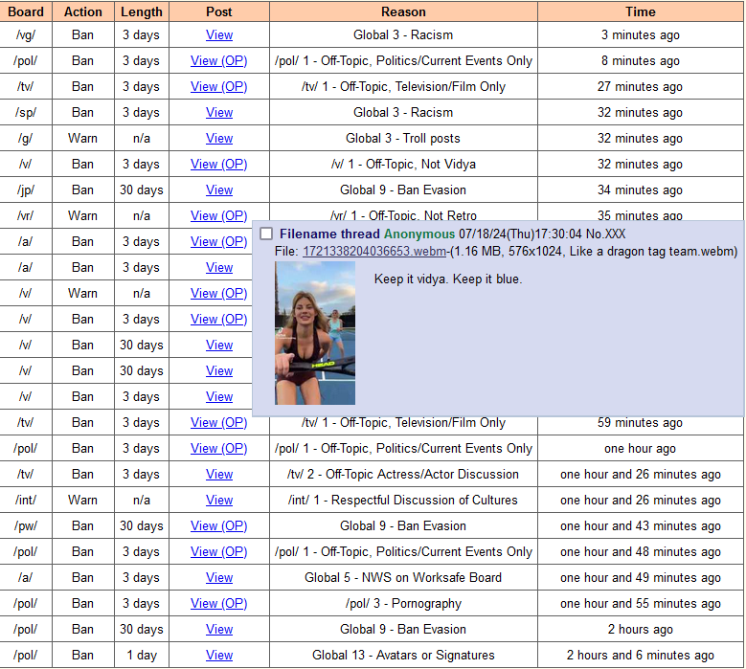Click the /int/ board cell

[x=26, y=500]
